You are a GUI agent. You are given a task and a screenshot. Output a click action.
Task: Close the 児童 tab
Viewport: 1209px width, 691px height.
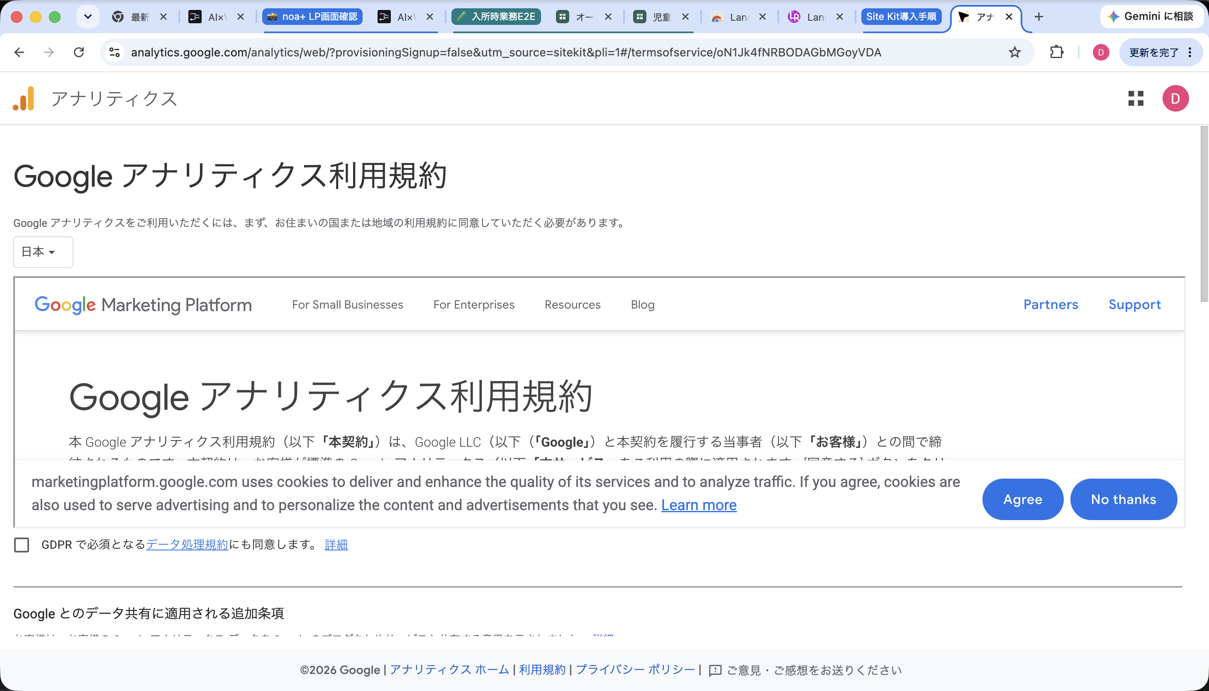click(x=685, y=17)
